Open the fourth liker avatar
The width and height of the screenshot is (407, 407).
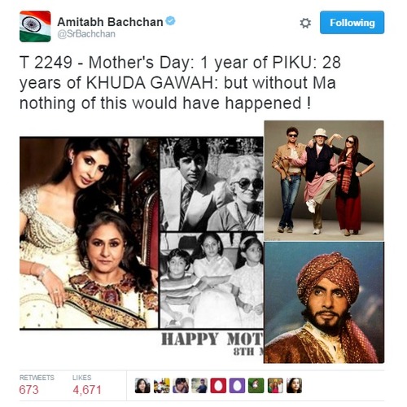tap(199, 385)
